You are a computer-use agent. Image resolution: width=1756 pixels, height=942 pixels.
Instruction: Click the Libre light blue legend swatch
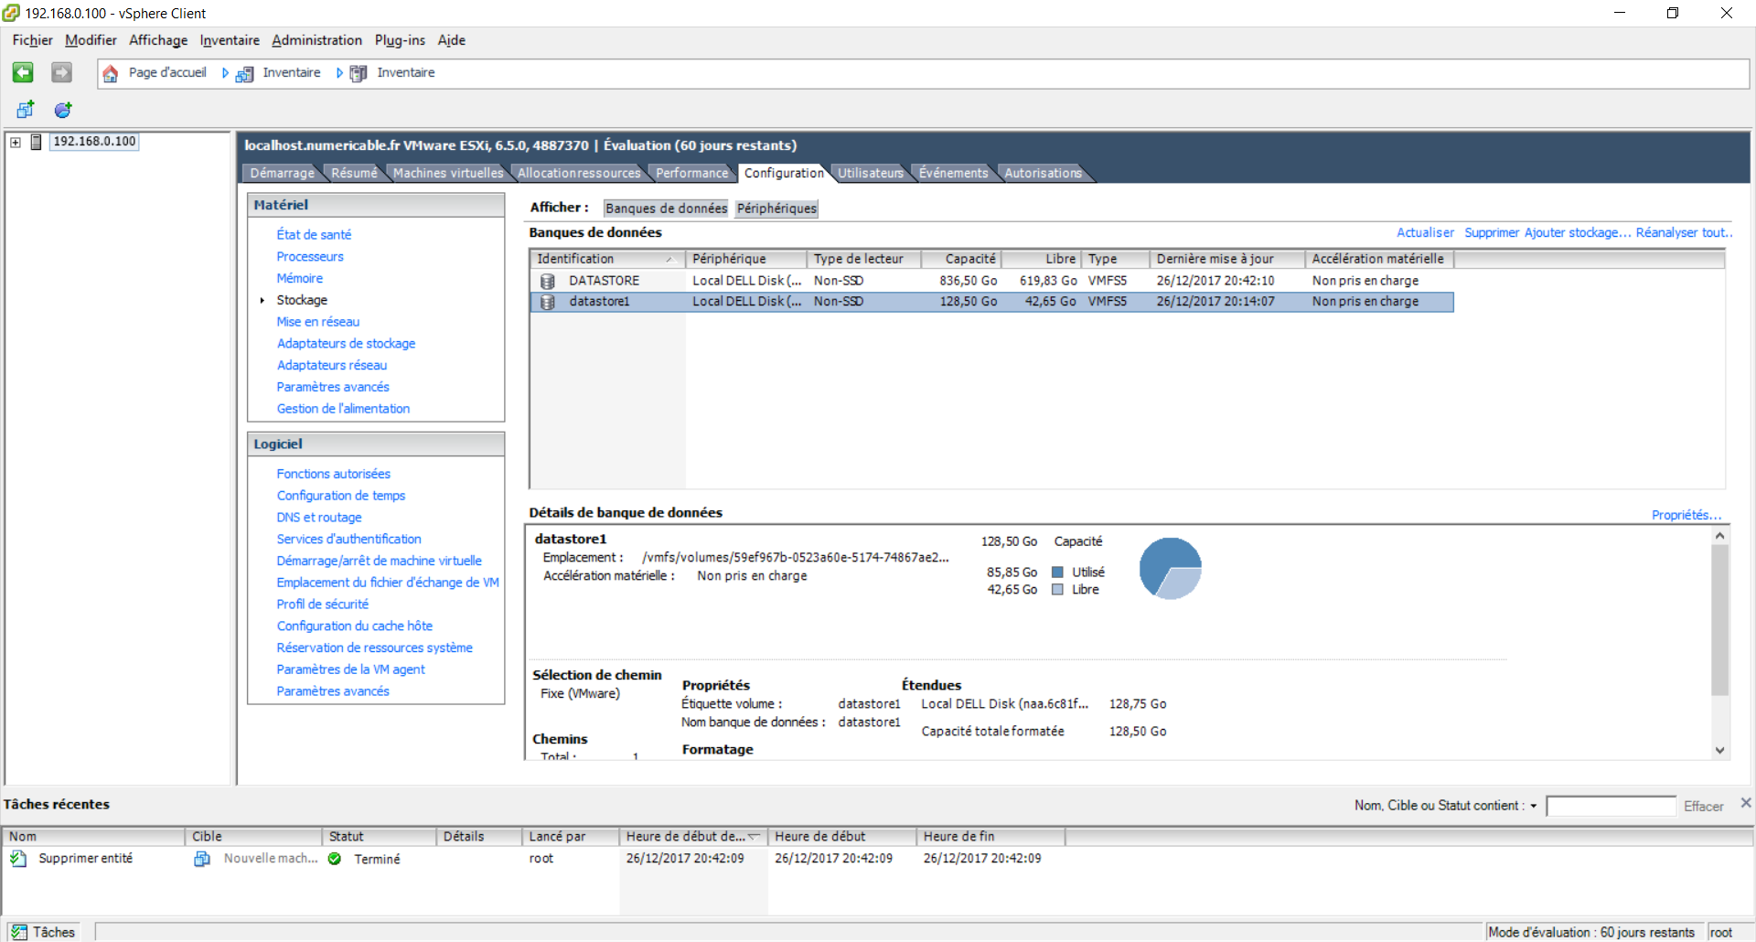(1057, 590)
